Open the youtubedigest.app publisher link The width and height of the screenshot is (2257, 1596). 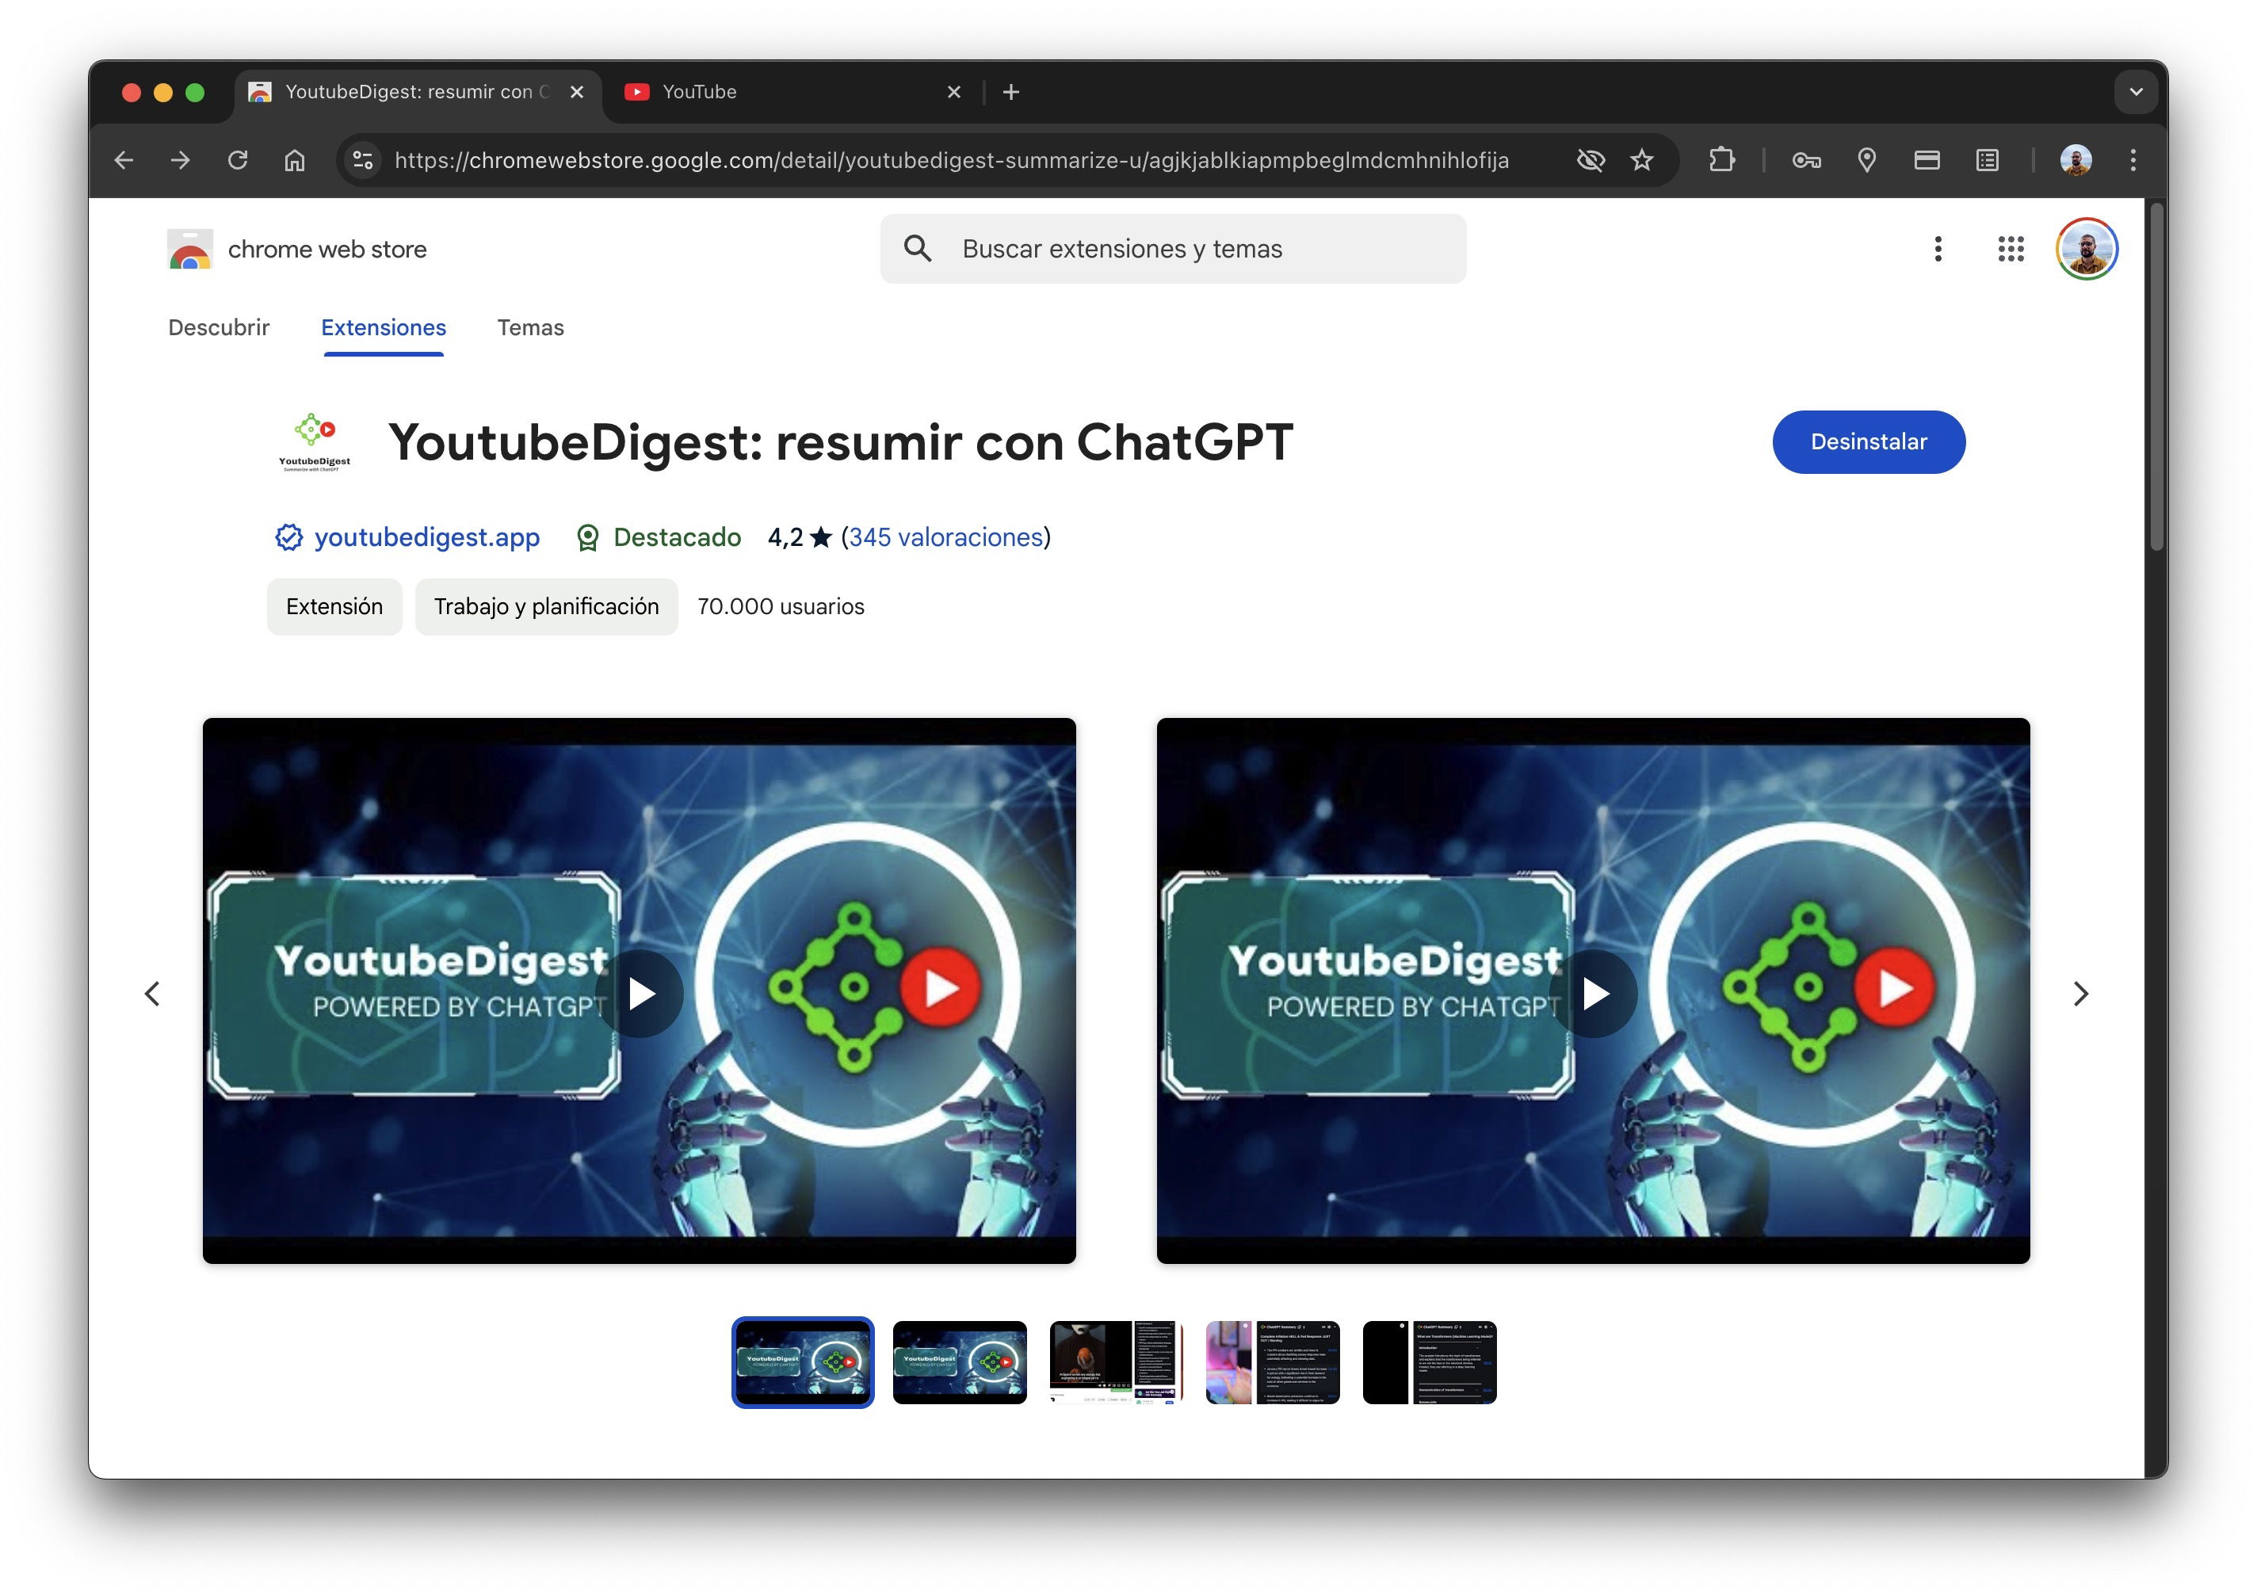[426, 536]
